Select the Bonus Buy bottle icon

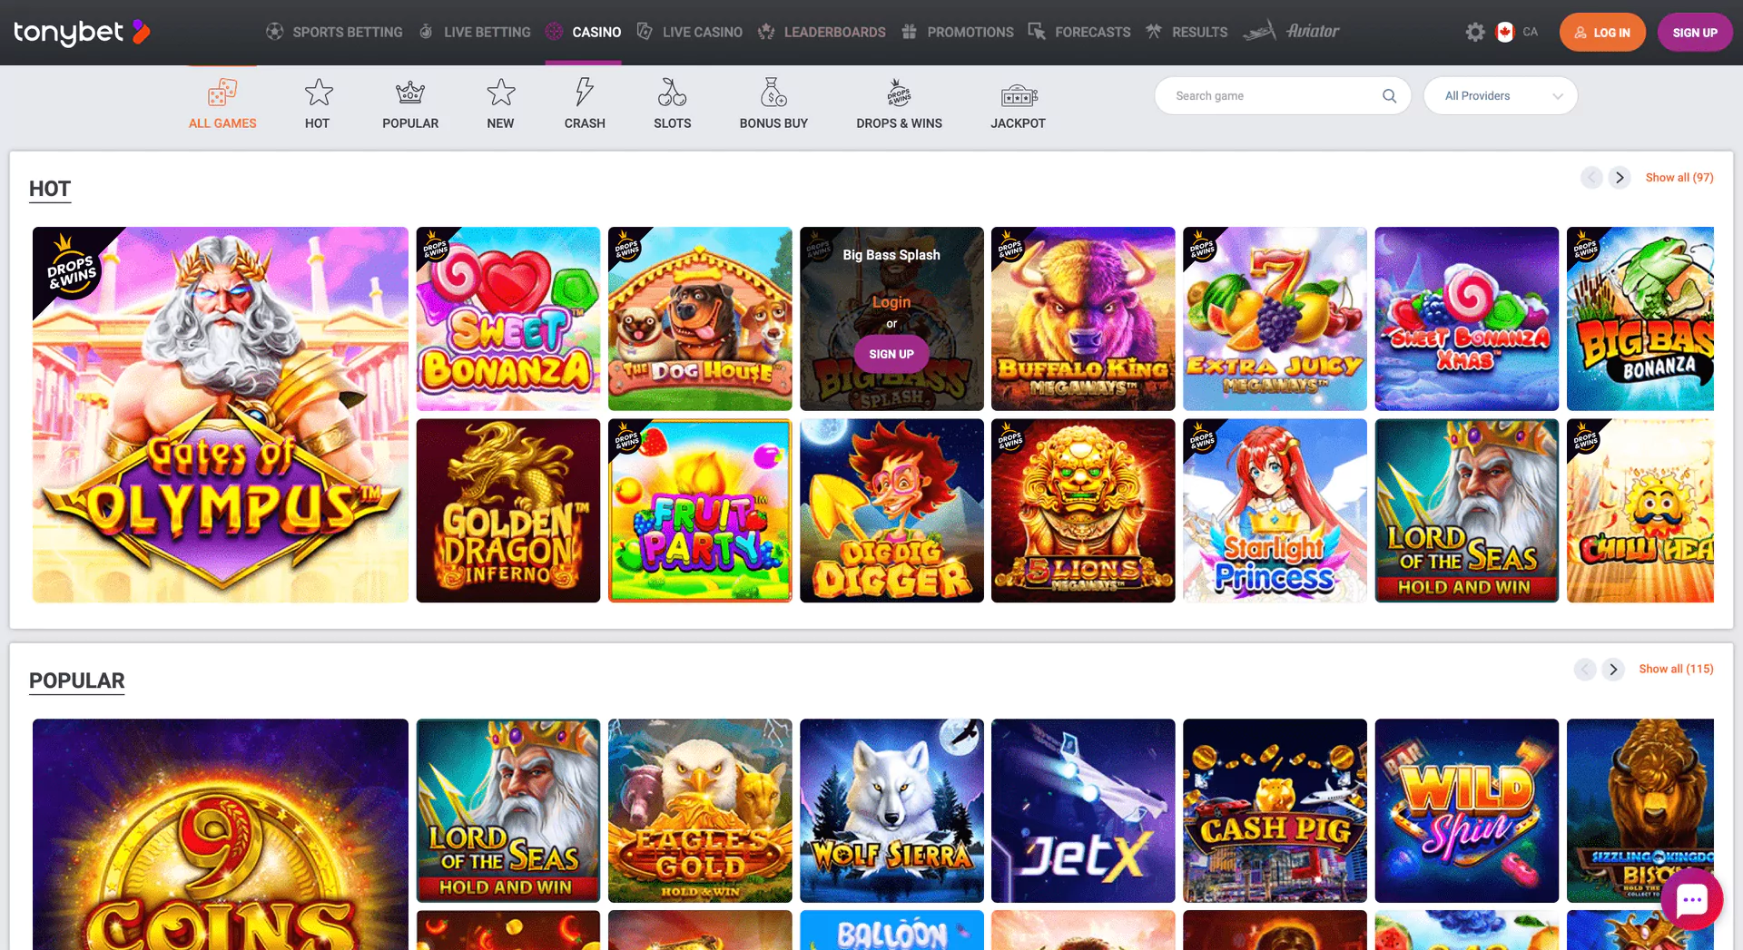pyautogui.click(x=773, y=93)
